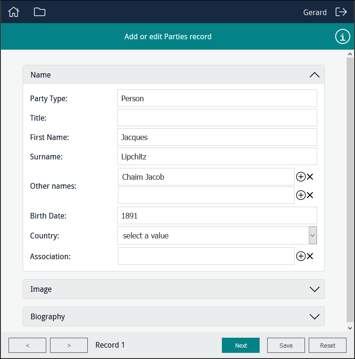The image size is (355, 359).
Task: Open the folder icon in header
Action: [40, 12]
